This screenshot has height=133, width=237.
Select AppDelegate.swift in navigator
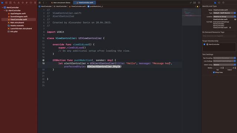(x=18, y=14)
